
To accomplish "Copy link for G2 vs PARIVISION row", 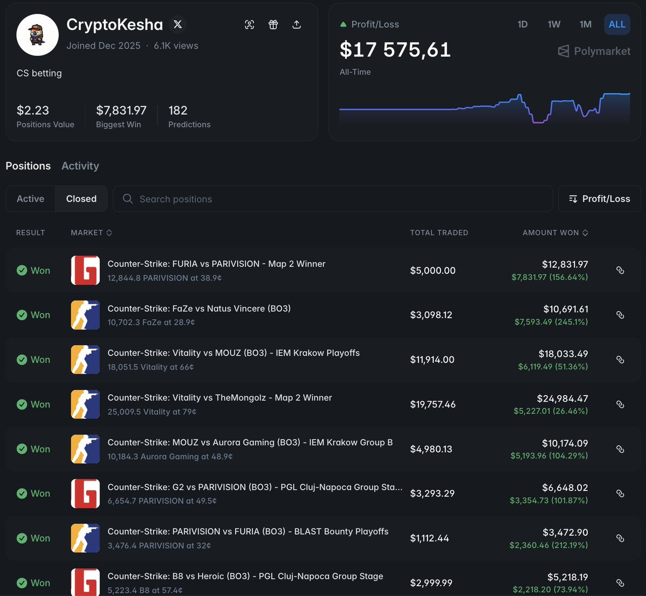I will pos(620,493).
